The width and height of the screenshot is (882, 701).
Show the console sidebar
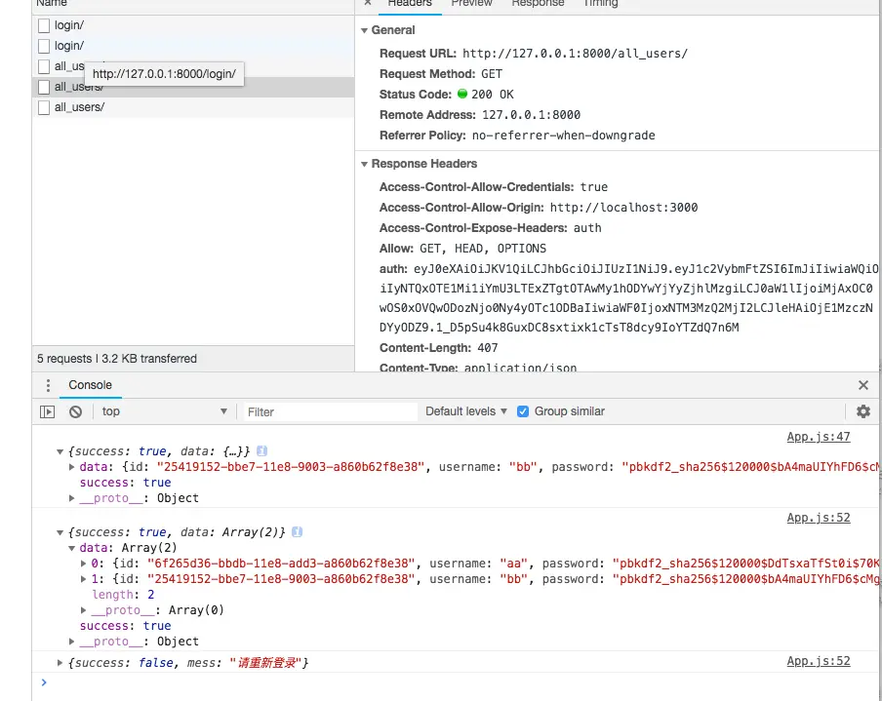[x=47, y=412]
